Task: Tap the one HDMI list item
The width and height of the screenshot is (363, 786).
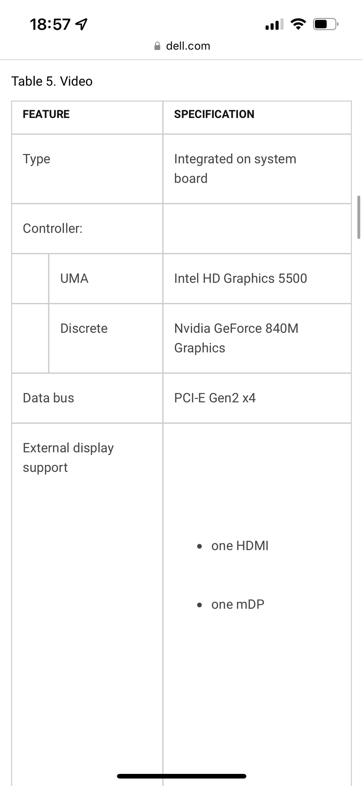Action: tap(240, 546)
